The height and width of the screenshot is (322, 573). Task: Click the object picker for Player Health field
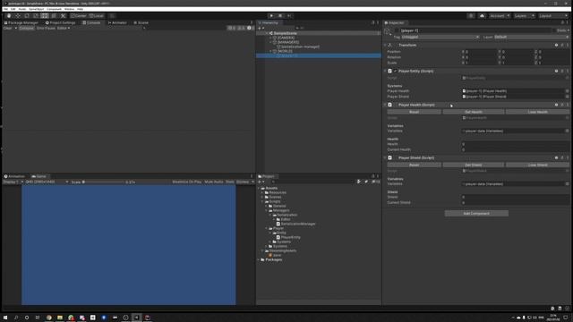[x=567, y=91]
